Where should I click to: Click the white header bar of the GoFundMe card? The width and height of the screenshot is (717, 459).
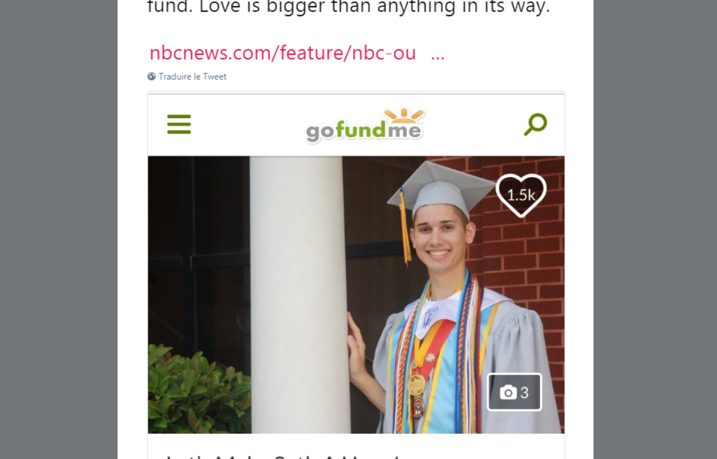click(x=356, y=125)
